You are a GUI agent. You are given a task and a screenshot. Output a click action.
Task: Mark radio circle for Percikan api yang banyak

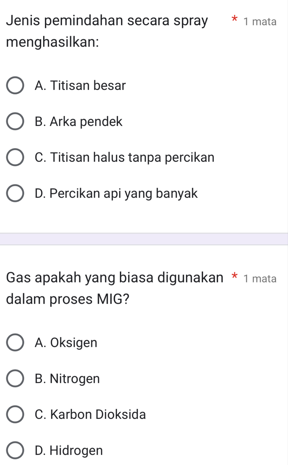pyautogui.click(x=15, y=194)
